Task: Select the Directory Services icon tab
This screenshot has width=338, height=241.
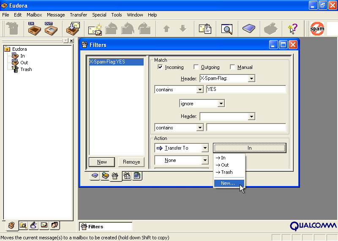Action: tap(137, 175)
